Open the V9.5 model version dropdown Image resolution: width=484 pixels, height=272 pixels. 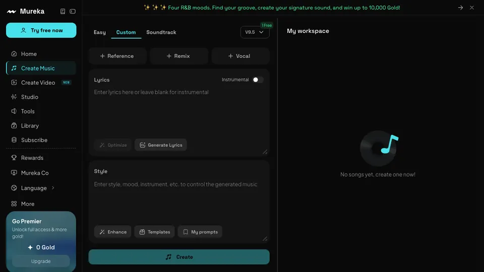pyautogui.click(x=255, y=32)
